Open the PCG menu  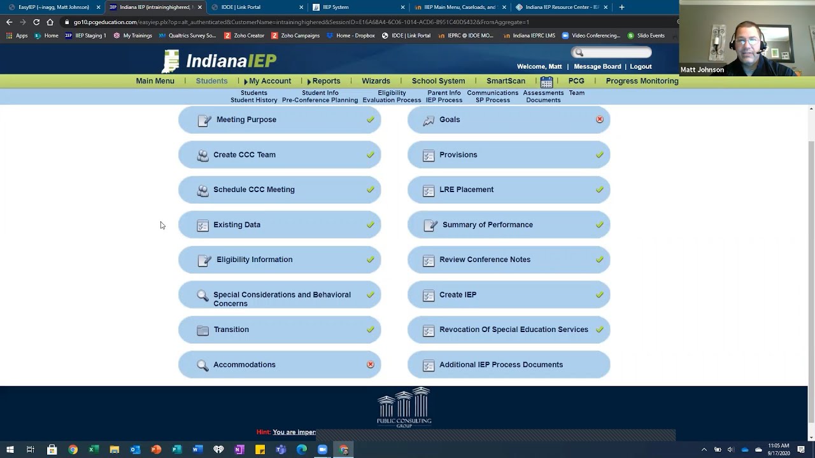click(576, 81)
